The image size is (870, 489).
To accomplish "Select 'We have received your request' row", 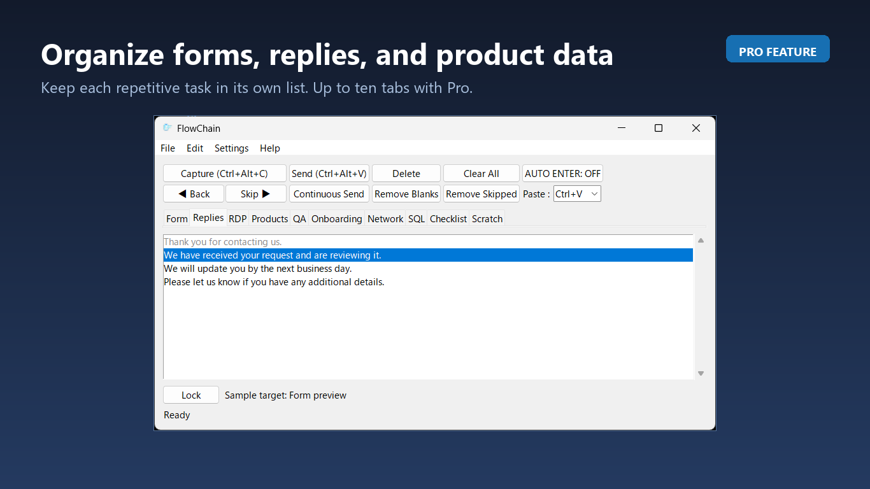I will 428,255.
